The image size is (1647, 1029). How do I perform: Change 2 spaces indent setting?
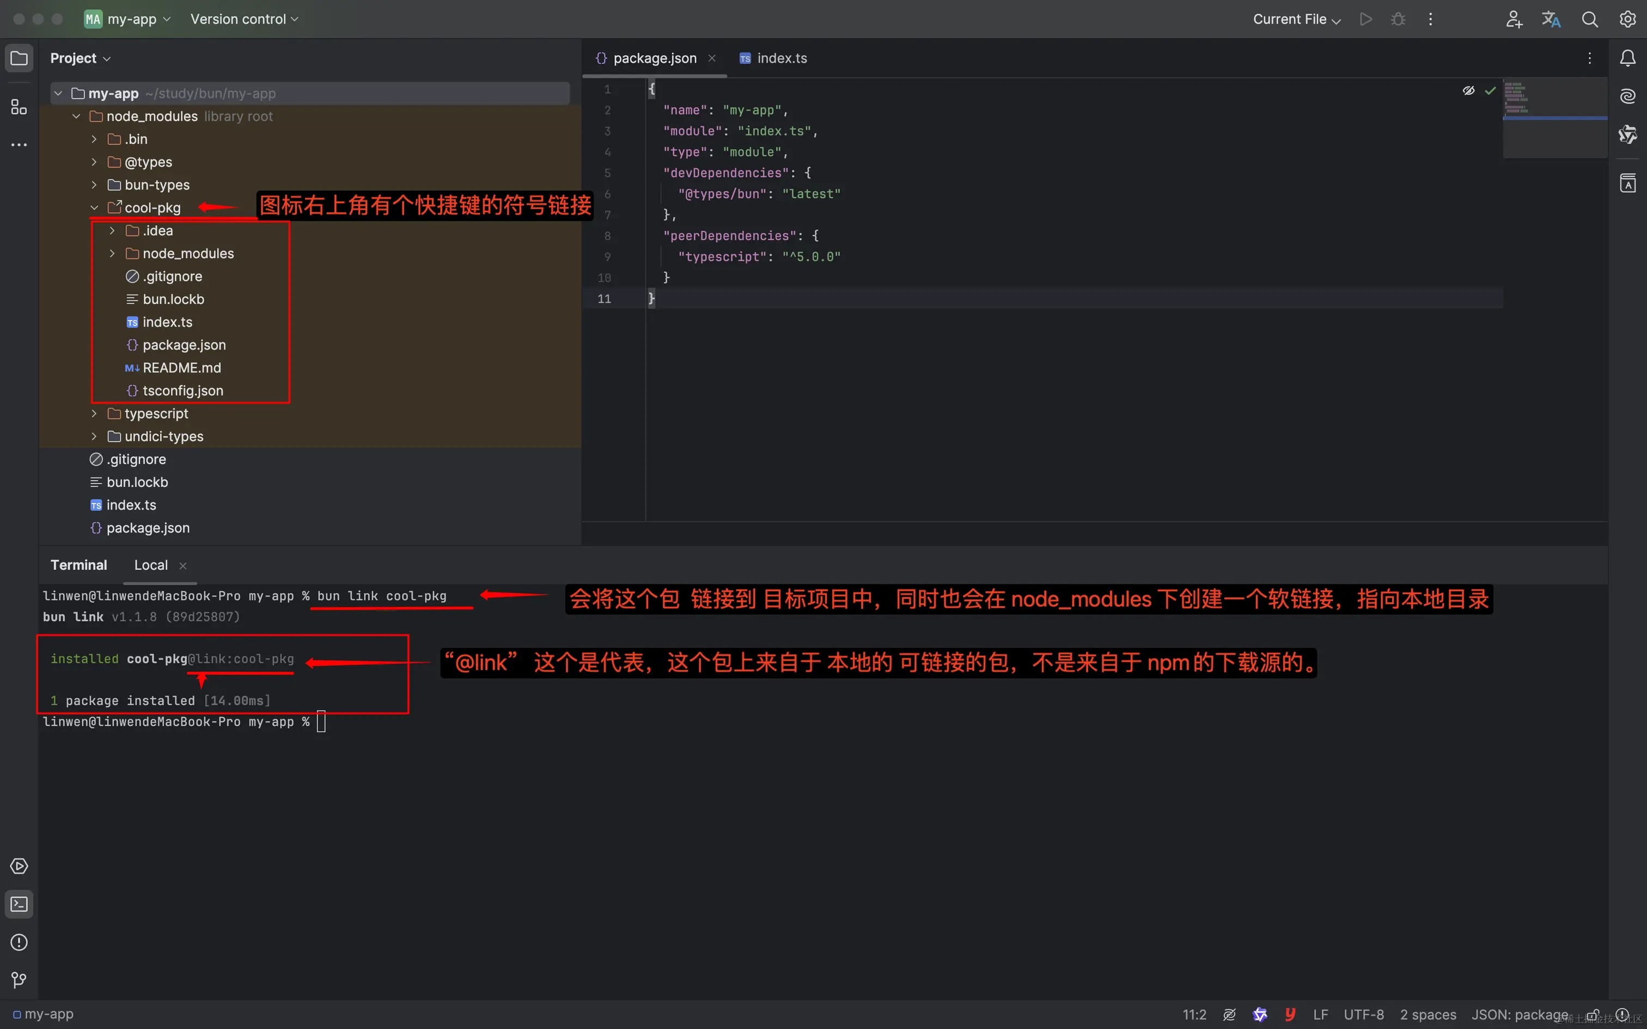[1428, 1014]
